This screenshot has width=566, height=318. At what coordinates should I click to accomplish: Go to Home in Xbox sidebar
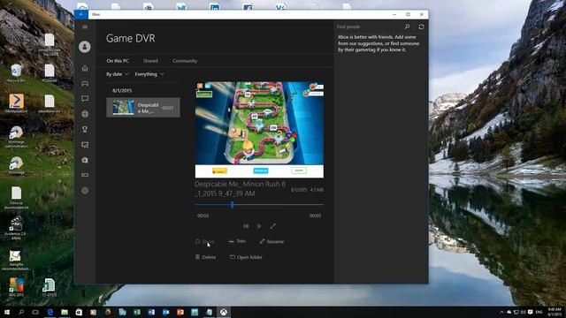pyautogui.click(x=85, y=68)
